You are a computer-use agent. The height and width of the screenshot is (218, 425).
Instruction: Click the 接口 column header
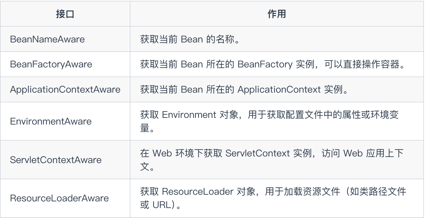point(65,14)
